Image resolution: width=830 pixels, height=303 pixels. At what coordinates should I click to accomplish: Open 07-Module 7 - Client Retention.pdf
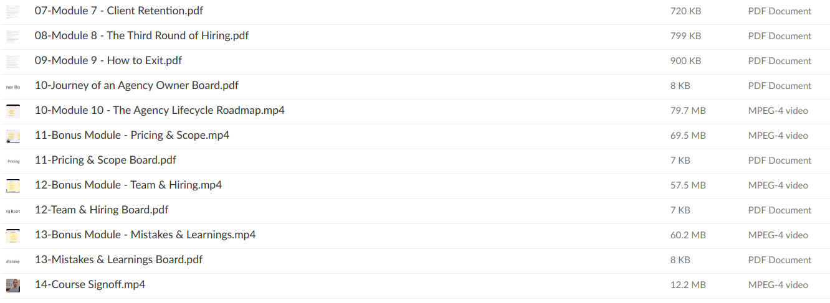[118, 11]
